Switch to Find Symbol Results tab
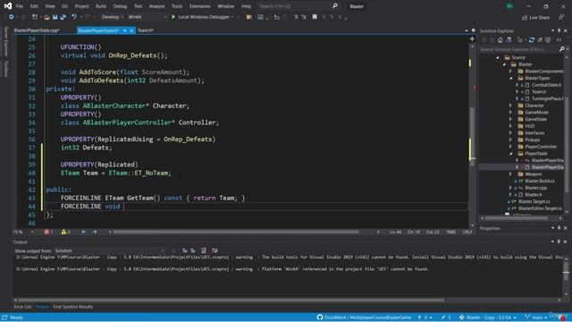This screenshot has width=572, height=322. pos(72,307)
